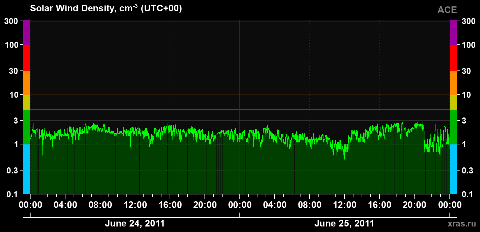
Task: Click the 12:00 time label for June 24
Action: [x=135, y=205]
